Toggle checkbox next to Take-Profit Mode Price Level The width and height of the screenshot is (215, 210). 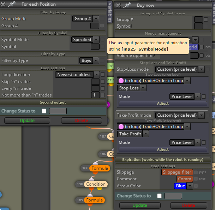[x=204, y=142]
